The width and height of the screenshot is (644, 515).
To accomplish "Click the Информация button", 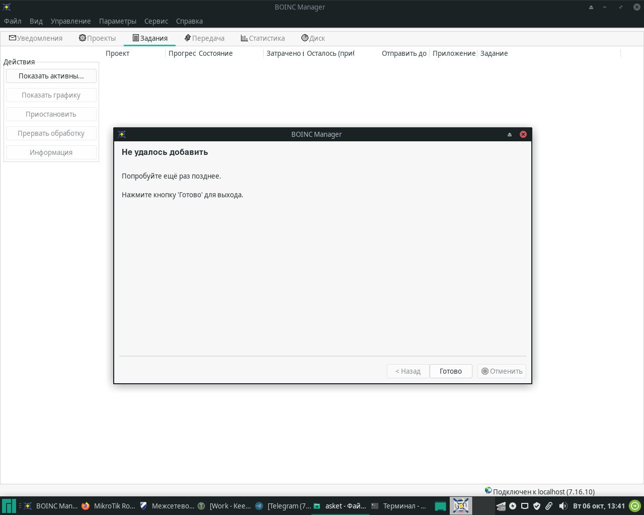I will click(x=51, y=152).
